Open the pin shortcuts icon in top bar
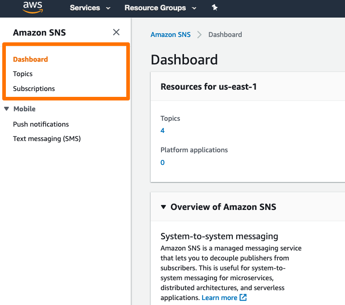The width and height of the screenshot is (345, 305). pos(215,8)
